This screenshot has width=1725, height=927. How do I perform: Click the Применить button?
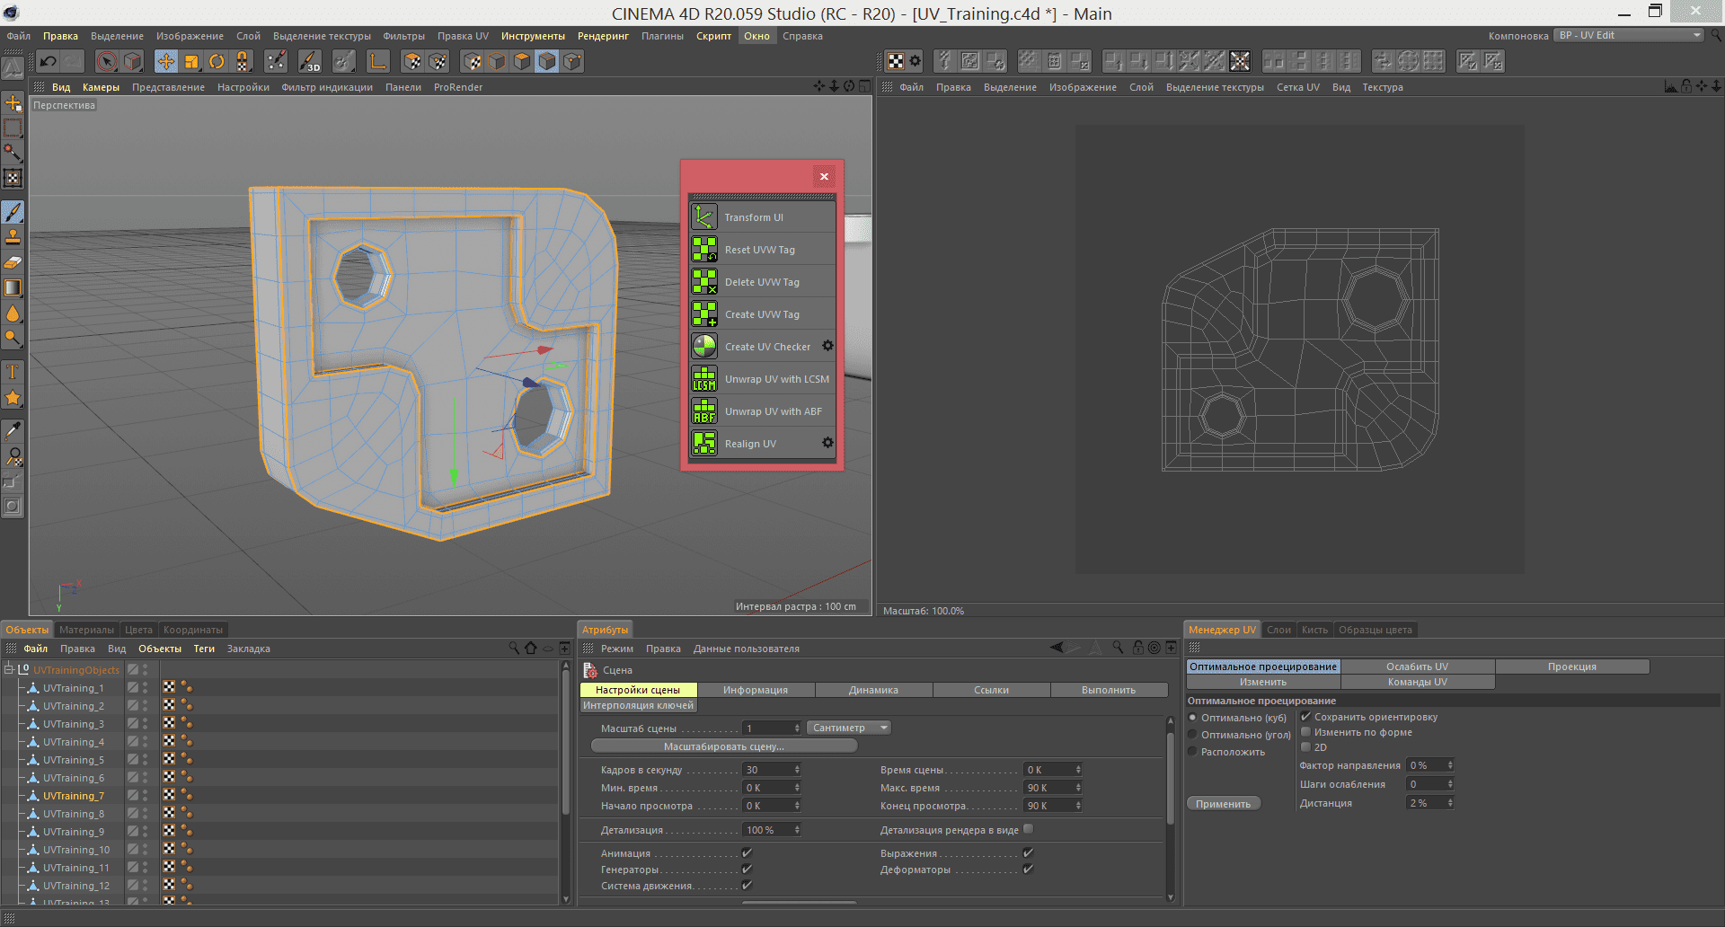tap(1223, 804)
